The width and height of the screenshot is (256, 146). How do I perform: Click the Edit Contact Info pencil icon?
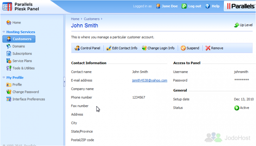108,48
